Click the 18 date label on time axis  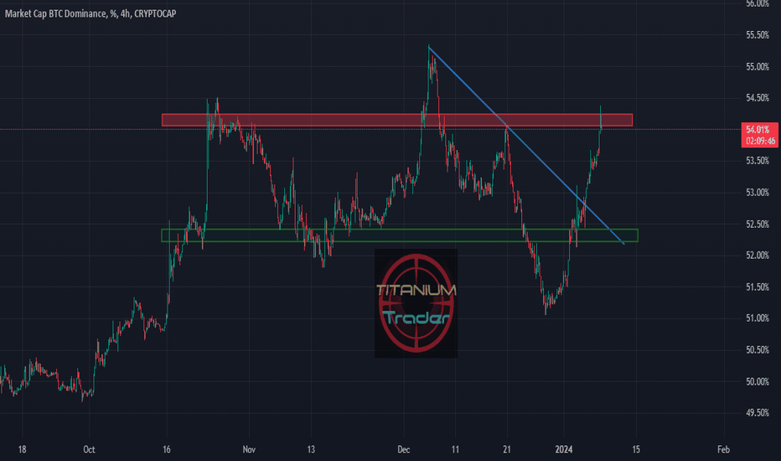22,449
